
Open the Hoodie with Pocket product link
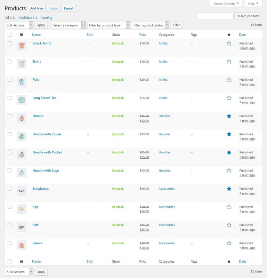coord(47,152)
